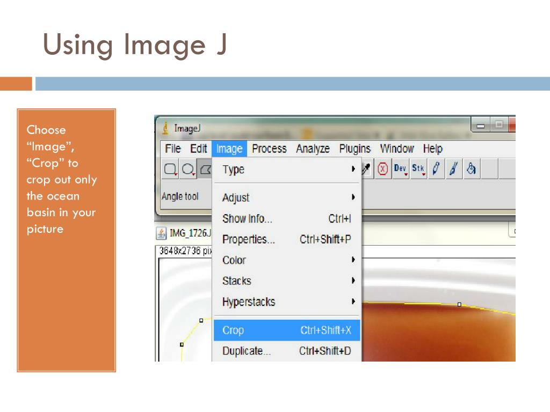Click the IMG_1726 window Java icon
550x412 pixels.
click(161, 233)
